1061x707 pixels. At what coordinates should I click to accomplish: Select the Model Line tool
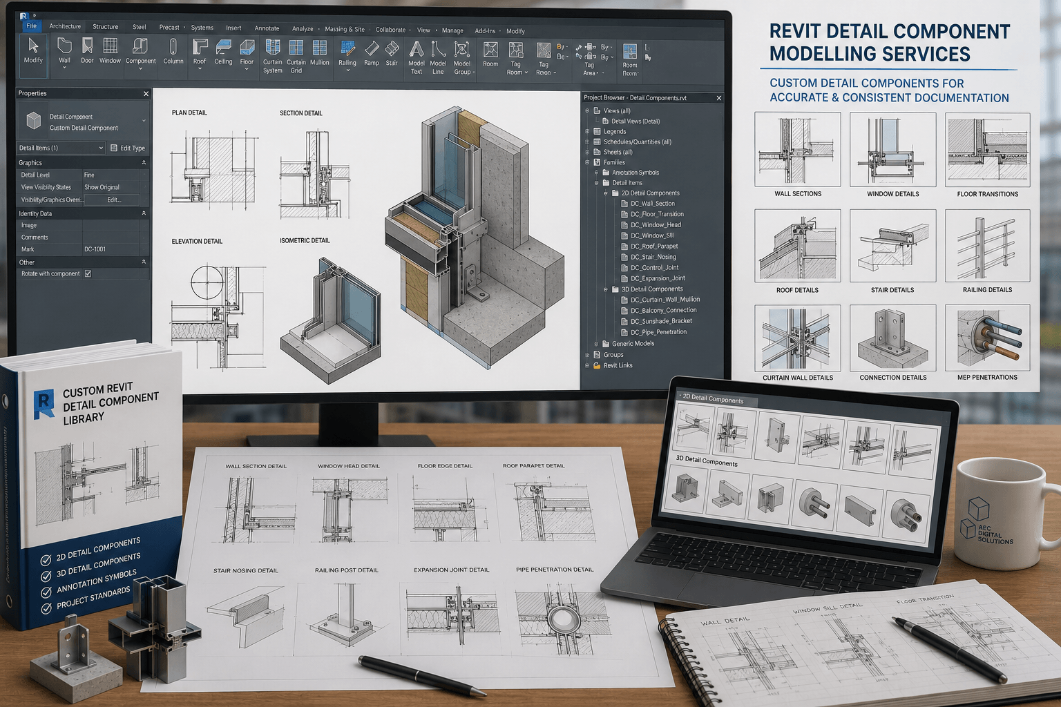438,57
